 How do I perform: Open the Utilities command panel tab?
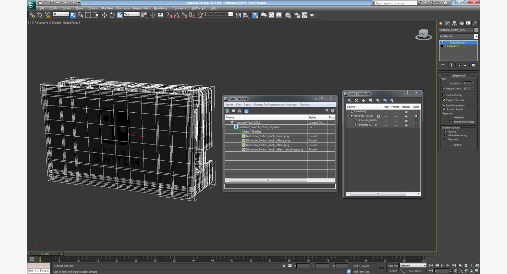[475, 23]
